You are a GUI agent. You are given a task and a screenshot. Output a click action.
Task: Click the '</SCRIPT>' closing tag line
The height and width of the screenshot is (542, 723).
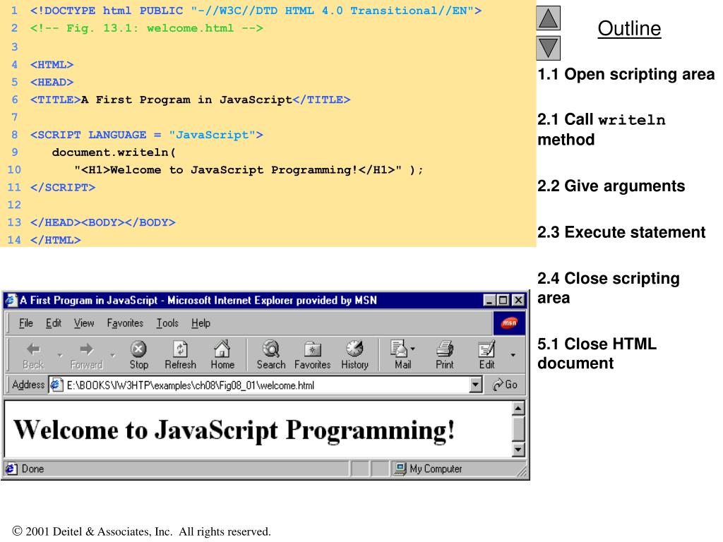(63, 187)
